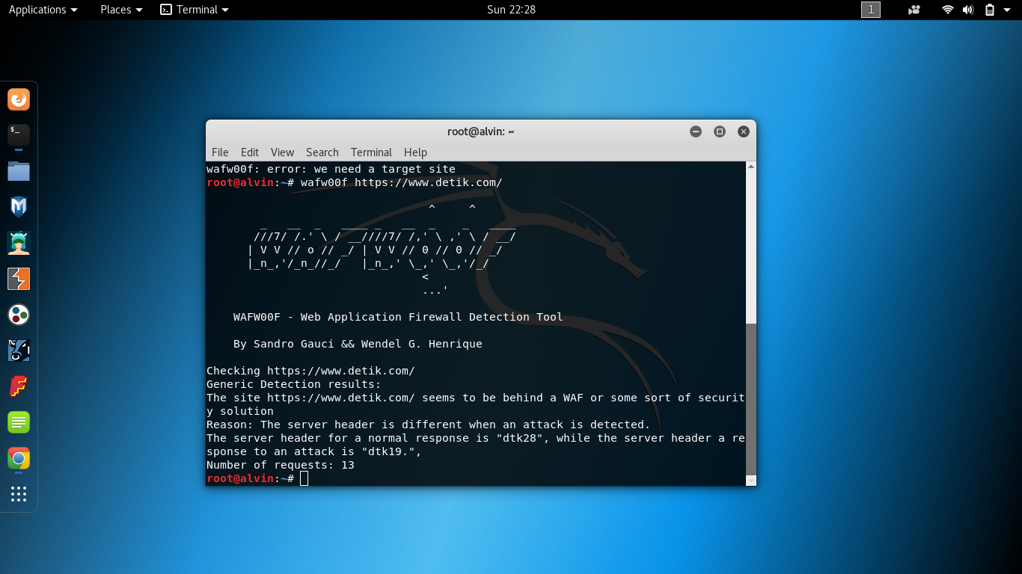Click the terminal scrollbar down arrow

pos(751,481)
